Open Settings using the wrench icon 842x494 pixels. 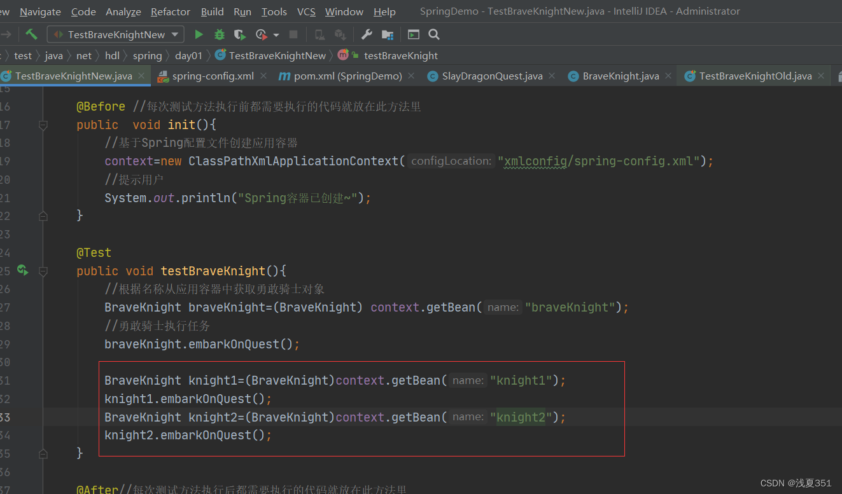tap(367, 34)
